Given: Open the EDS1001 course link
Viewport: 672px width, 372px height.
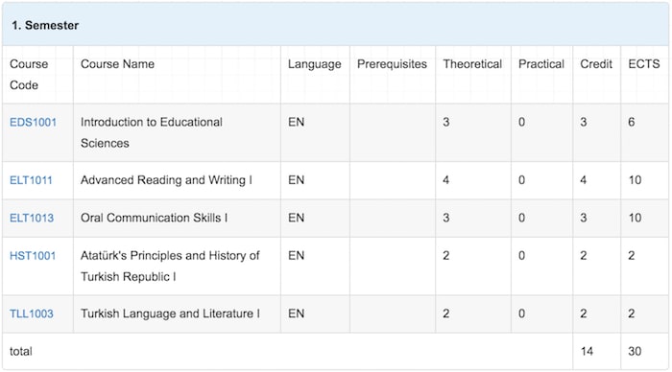Looking at the screenshot, I should [33, 123].
